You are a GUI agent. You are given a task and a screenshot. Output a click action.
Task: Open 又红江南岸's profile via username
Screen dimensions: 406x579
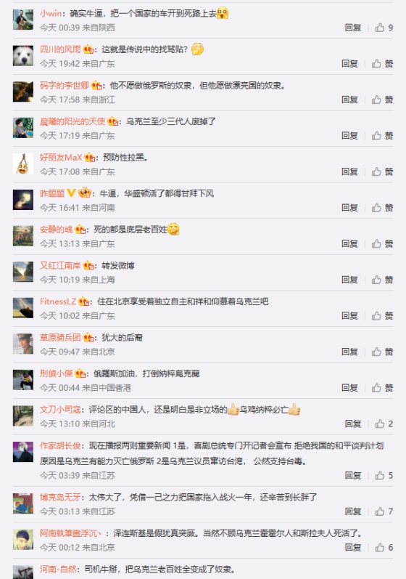point(60,265)
